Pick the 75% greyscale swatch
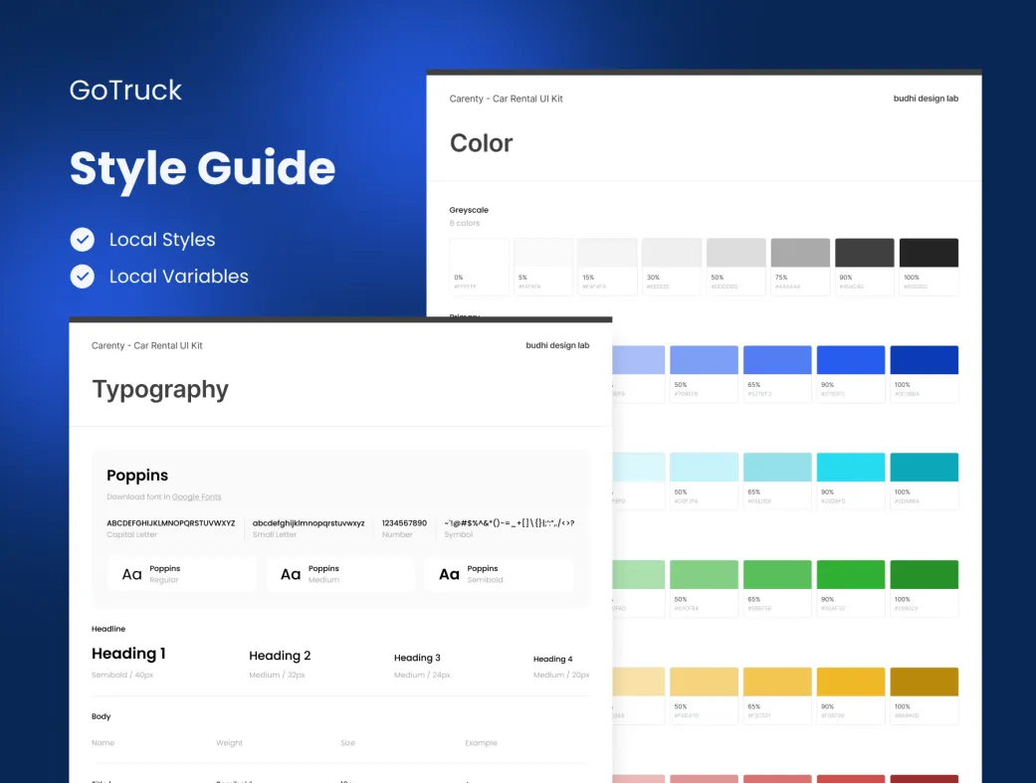The height and width of the screenshot is (783, 1036). point(799,253)
